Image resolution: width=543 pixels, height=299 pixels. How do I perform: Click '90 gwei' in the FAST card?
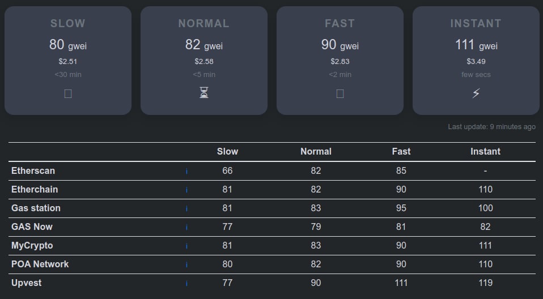[x=340, y=45]
